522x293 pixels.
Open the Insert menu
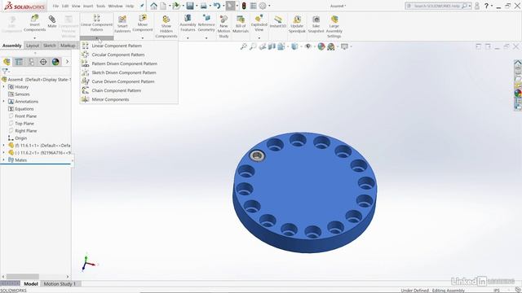pos(88,6)
